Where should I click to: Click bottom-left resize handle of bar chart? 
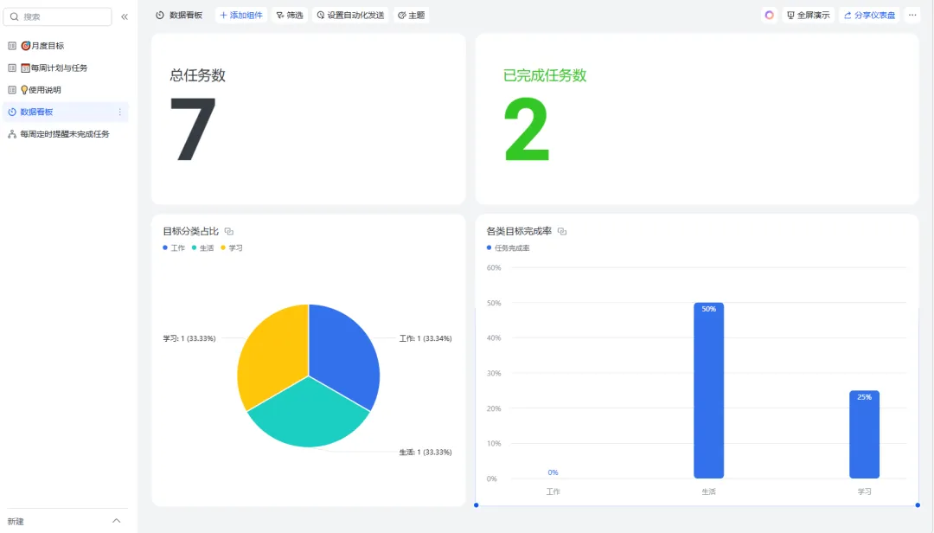476,505
